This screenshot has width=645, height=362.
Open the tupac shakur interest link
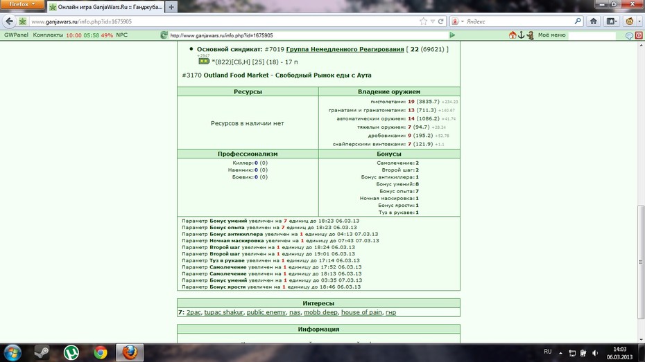223,312
